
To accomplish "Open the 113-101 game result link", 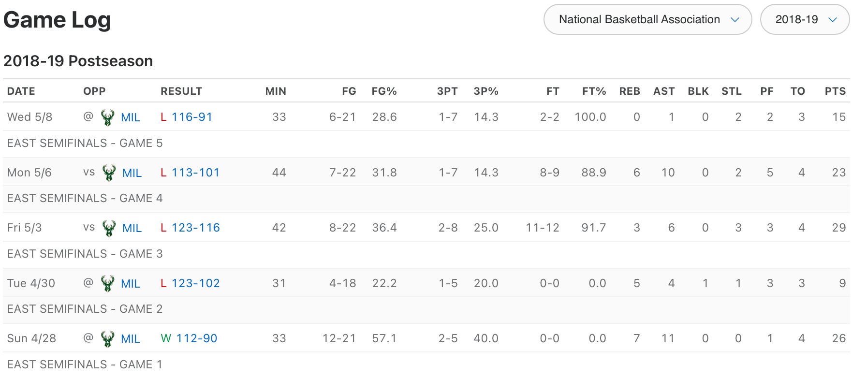I will (x=195, y=173).
